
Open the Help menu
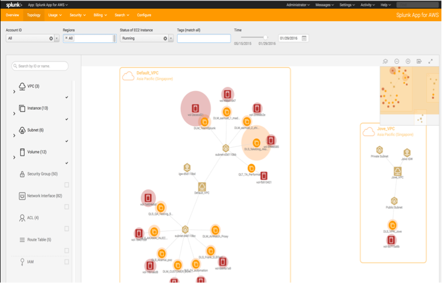pos(386,5)
